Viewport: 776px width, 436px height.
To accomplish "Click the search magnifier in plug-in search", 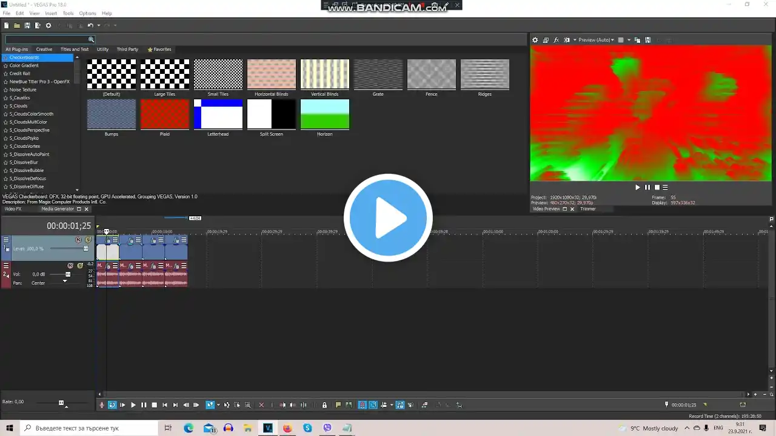I will pos(92,40).
